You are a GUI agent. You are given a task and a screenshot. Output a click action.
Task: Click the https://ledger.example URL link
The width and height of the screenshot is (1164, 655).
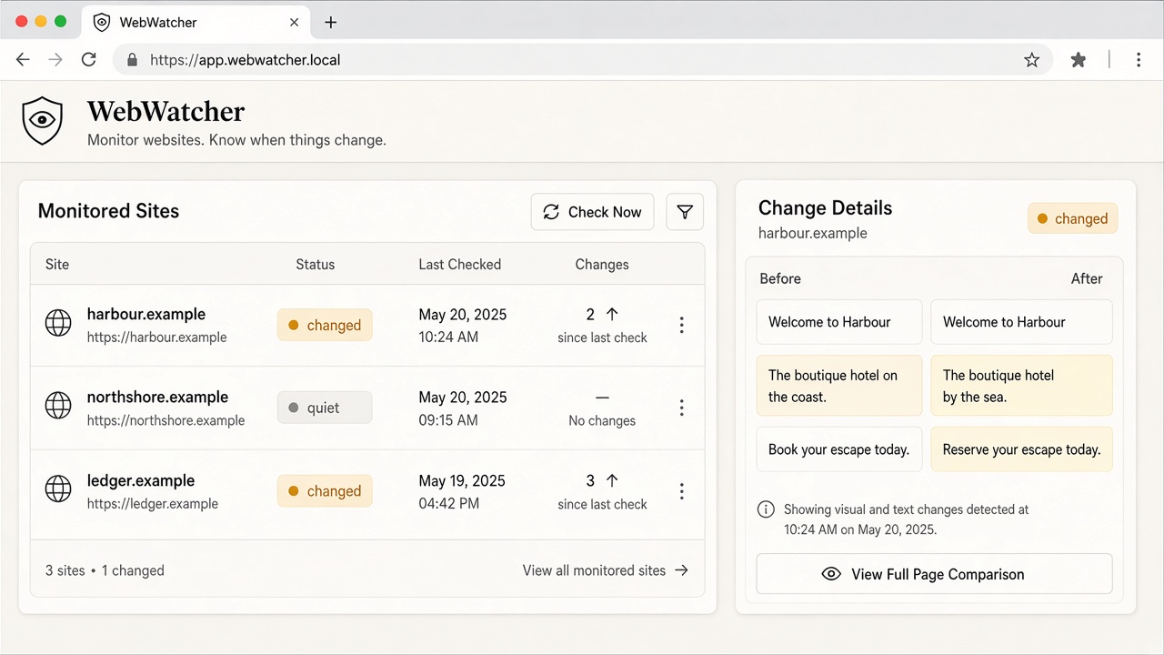click(x=153, y=503)
